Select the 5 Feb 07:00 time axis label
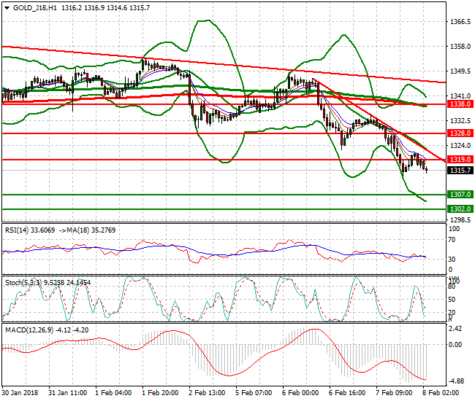This screenshot has height=401, width=475. (x=254, y=393)
